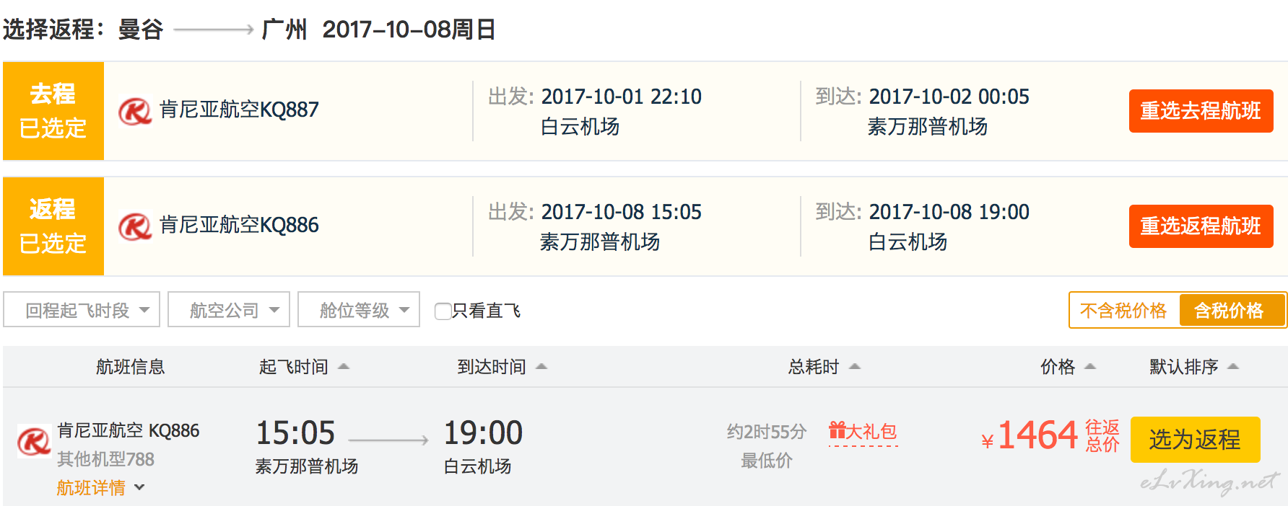
Task: Switch to 含税价格 display
Action: (1232, 311)
